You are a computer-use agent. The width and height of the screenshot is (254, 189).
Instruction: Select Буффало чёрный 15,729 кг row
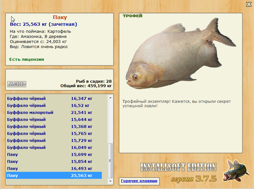54,141
